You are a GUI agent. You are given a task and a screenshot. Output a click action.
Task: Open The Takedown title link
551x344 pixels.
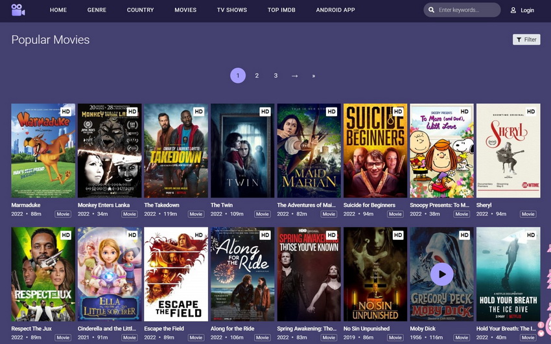pos(161,205)
